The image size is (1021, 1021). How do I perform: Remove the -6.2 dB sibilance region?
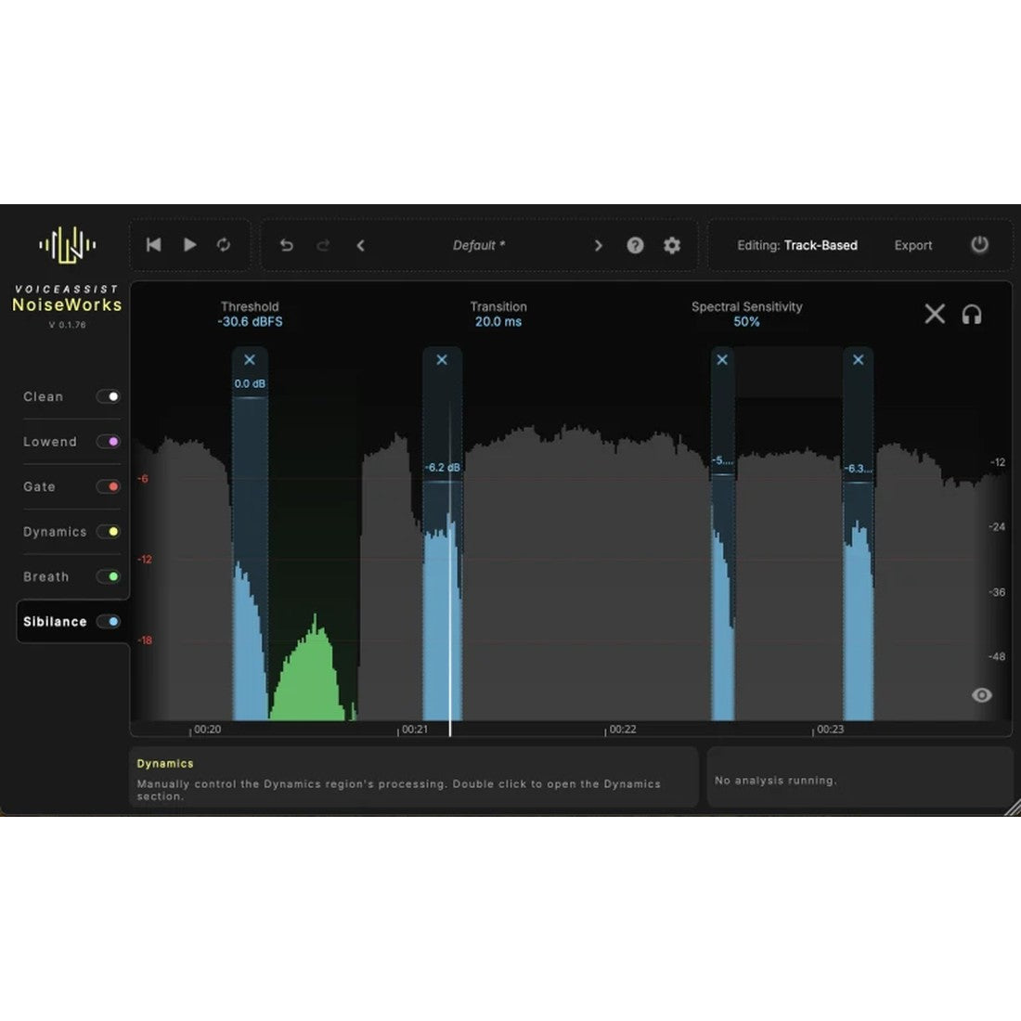(442, 359)
